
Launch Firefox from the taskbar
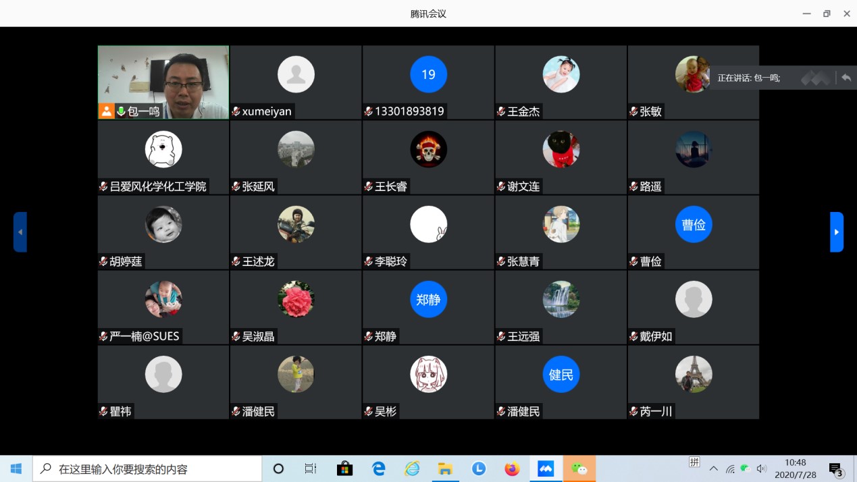[512, 468]
